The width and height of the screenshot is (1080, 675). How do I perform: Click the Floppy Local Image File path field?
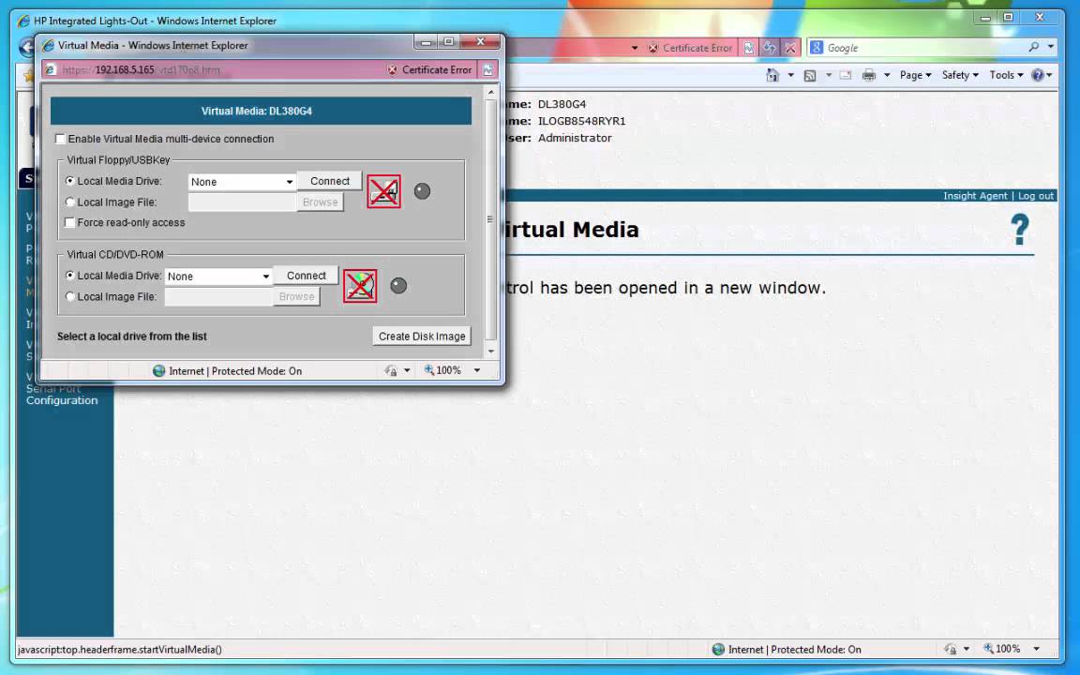coord(242,202)
